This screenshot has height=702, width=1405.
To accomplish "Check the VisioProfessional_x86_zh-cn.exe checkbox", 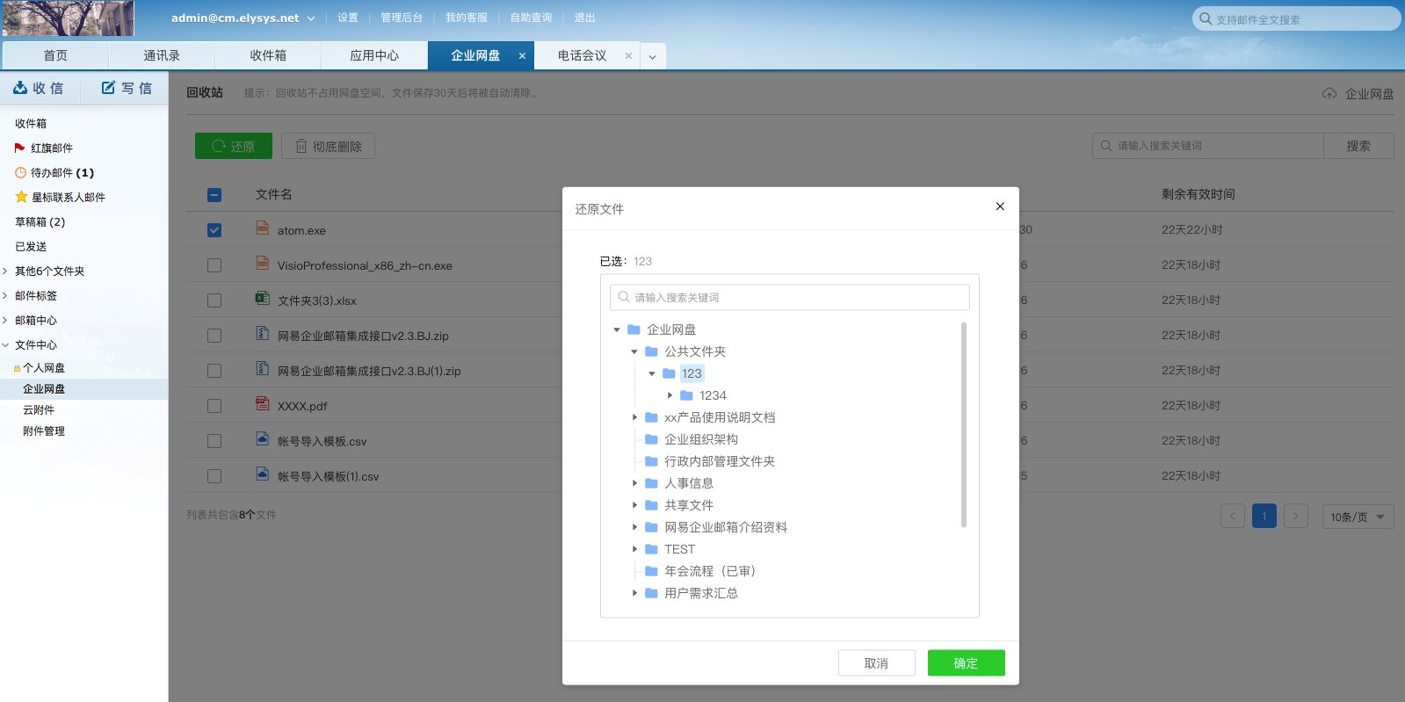I will click(x=214, y=265).
